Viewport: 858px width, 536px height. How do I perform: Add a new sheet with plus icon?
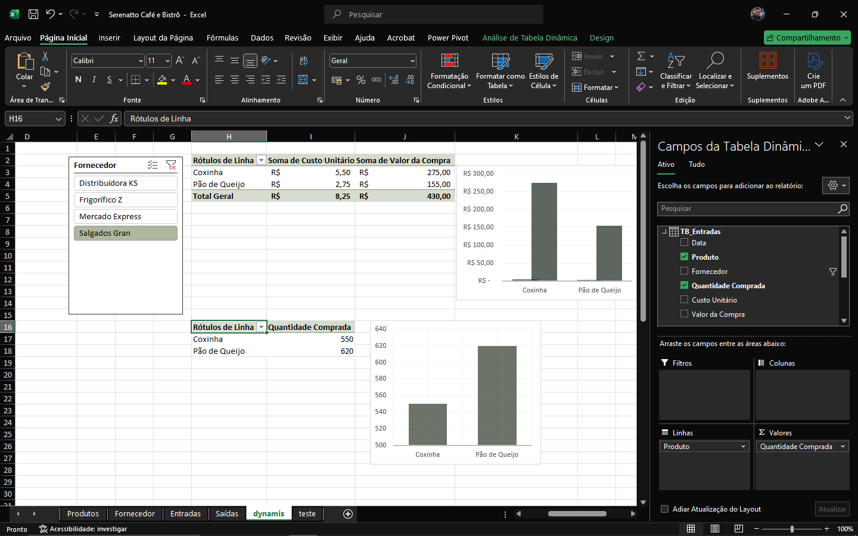coord(348,514)
